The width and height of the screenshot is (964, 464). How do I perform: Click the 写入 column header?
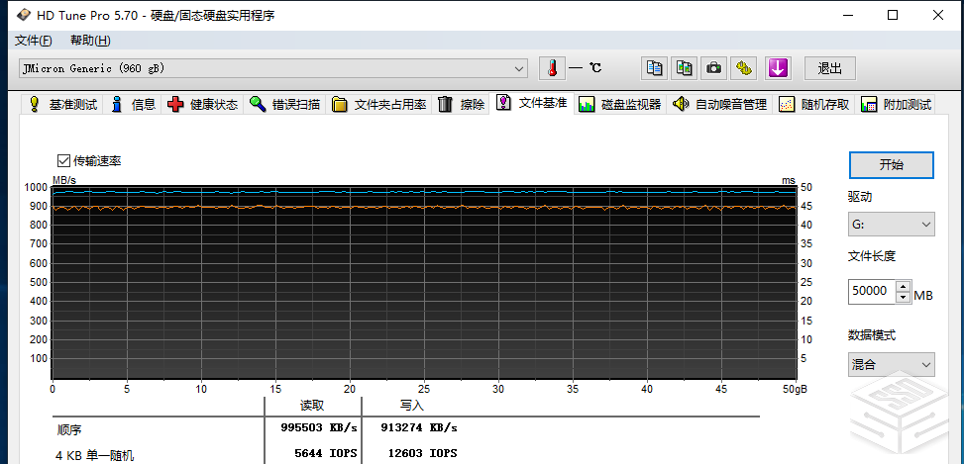coord(411,406)
